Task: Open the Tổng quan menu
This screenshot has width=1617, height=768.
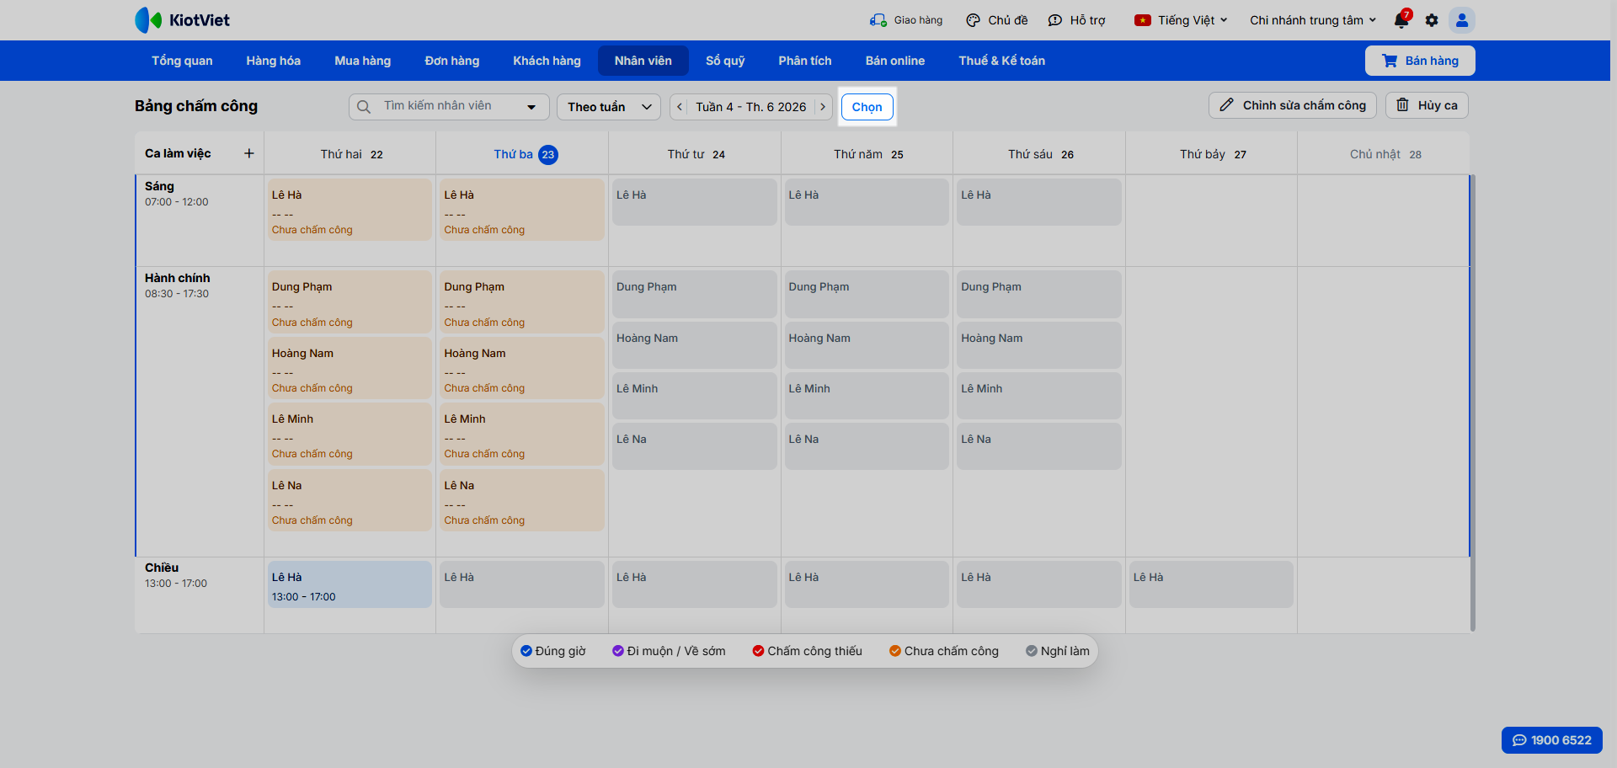Action: [x=182, y=61]
